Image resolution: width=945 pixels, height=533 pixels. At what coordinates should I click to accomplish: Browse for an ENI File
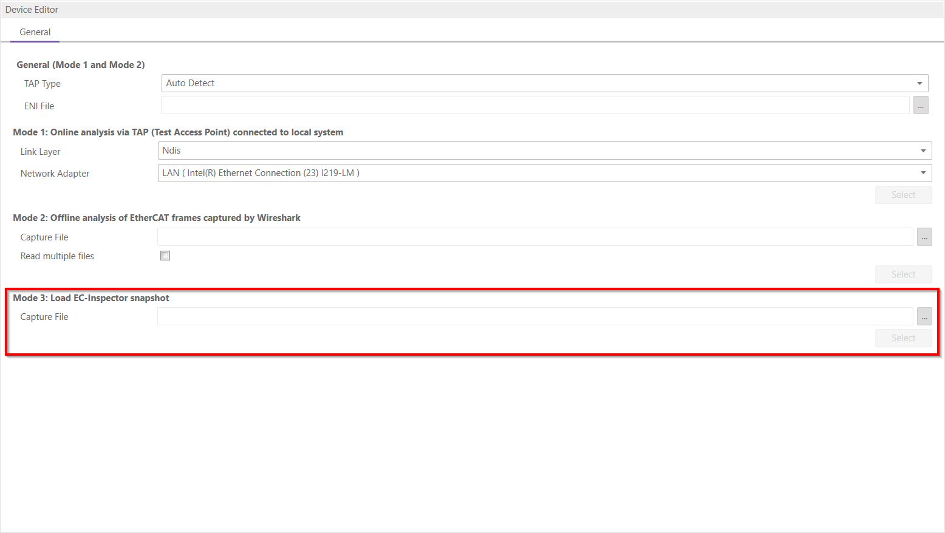[921, 106]
